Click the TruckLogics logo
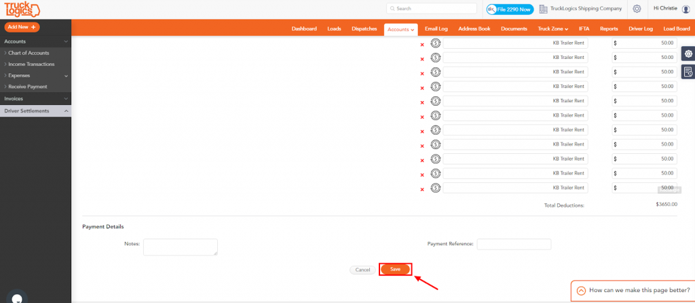 pyautogui.click(x=22, y=9)
